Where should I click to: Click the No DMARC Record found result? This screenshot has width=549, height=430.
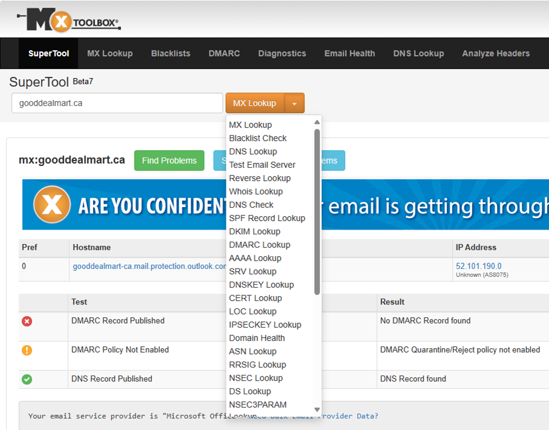point(425,320)
